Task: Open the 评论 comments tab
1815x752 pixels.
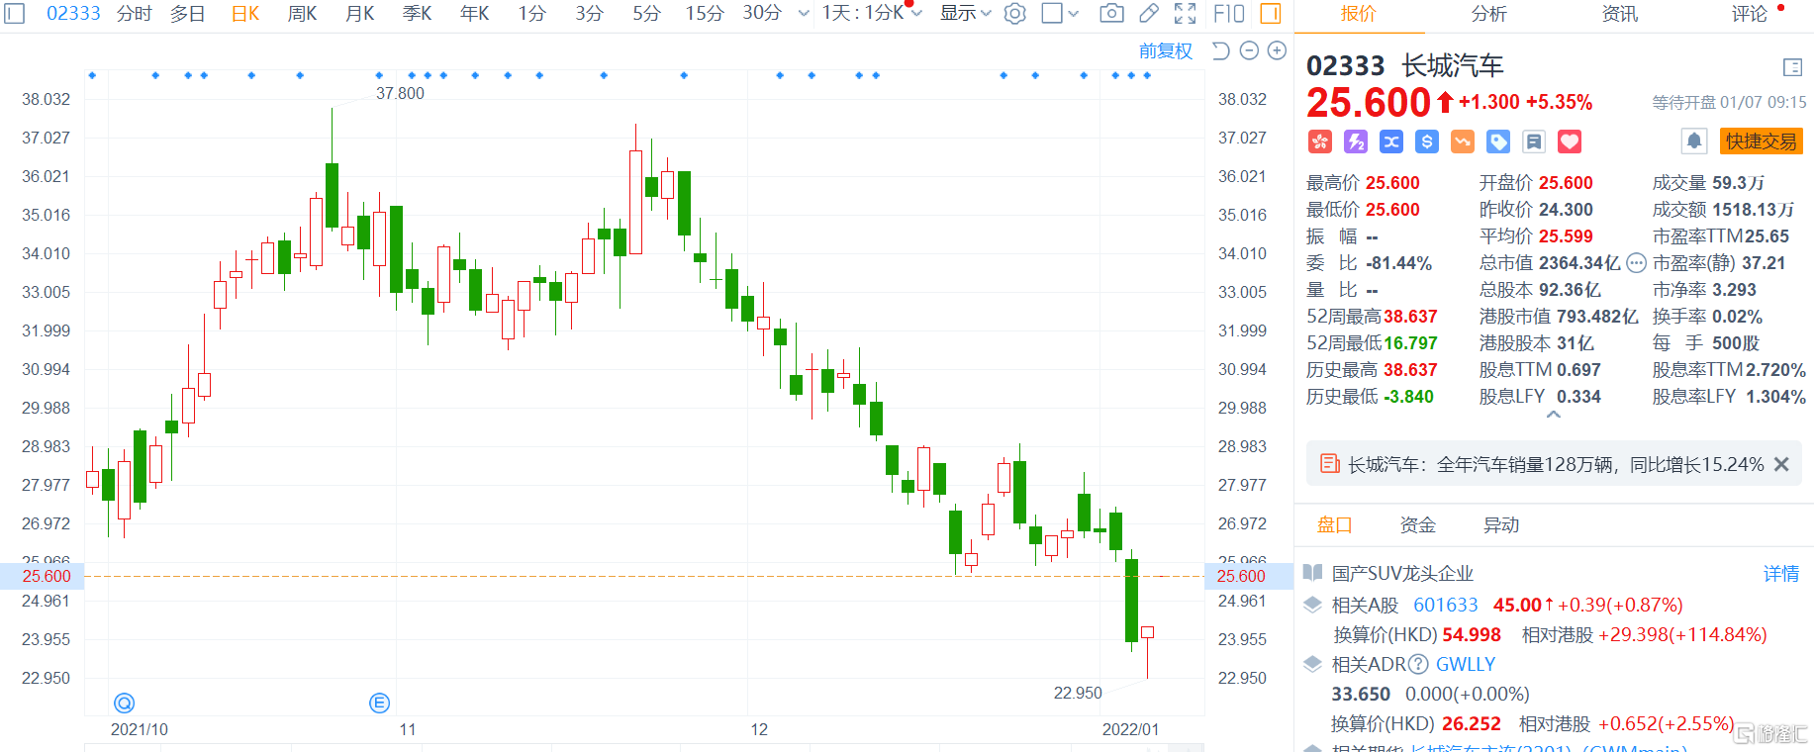Action: 1750,14
